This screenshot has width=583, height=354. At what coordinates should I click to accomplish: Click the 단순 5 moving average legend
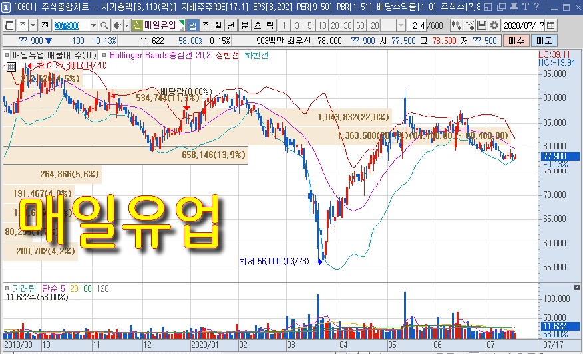pos(53,288)
